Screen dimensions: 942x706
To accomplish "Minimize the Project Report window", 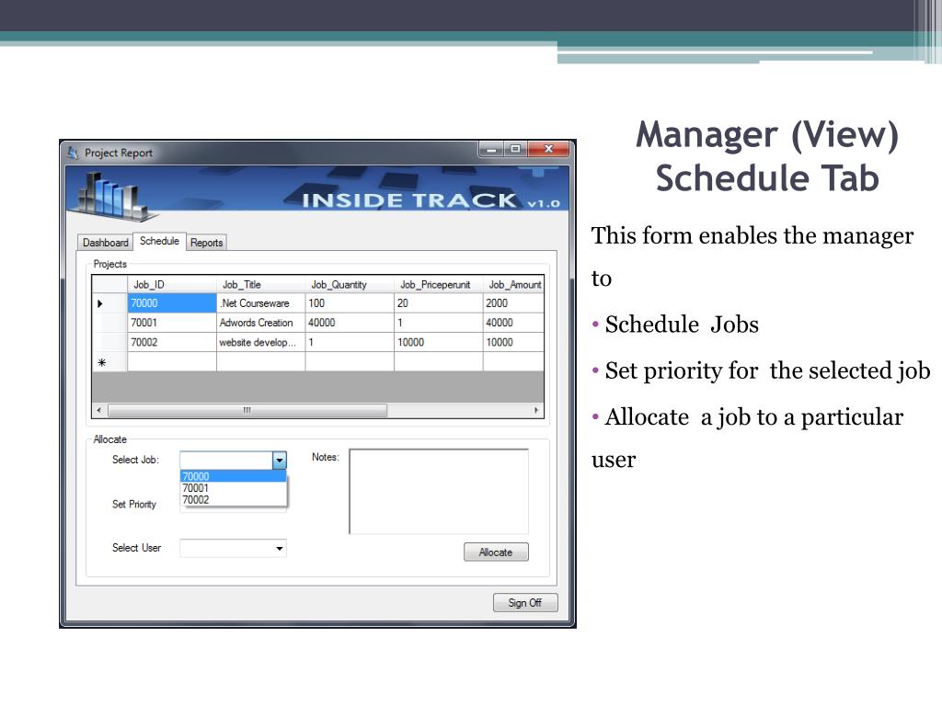I will pos(492,149).
